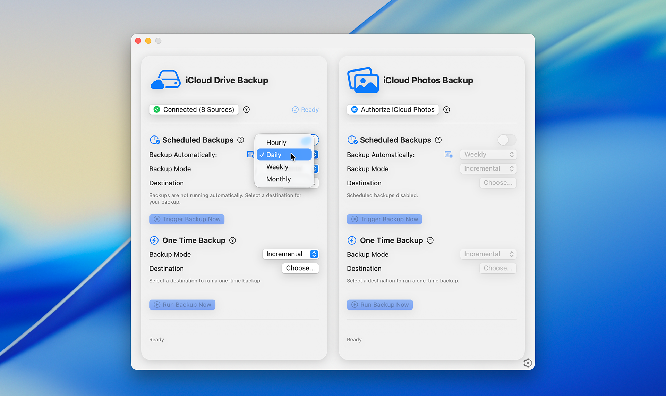Viewport: 666px width, 396px height.
Task: Click Run Backup Now in Drive panel
Action: pos(182,305)
